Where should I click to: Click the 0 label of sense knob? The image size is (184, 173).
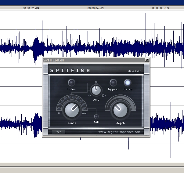[x=59, y=113]
